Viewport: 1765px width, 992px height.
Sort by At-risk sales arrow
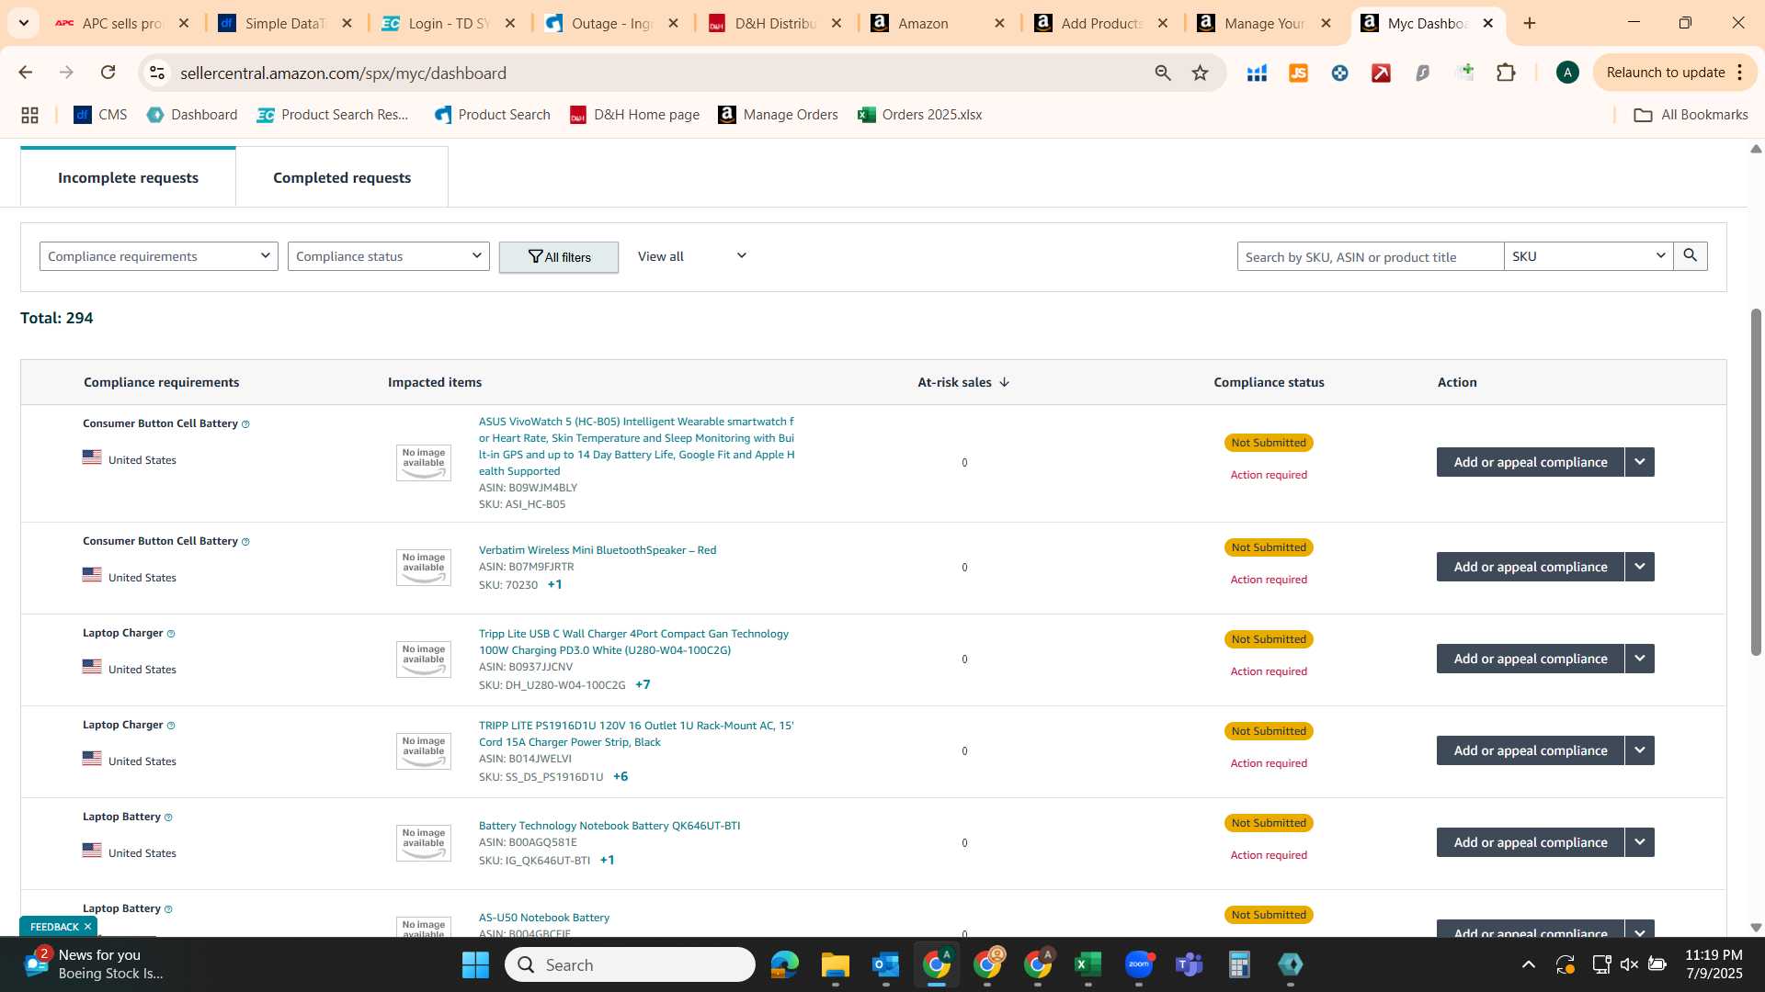tap(1004, 382)
